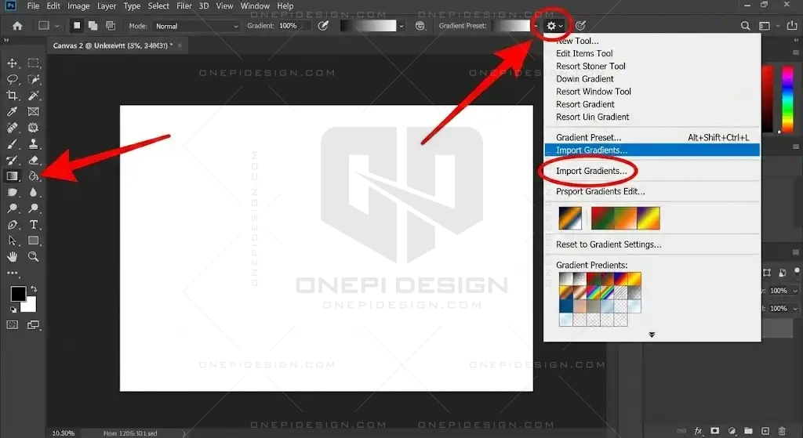Open the Layer menu
Screen dimensions: 803x438
tap(107, 6)
